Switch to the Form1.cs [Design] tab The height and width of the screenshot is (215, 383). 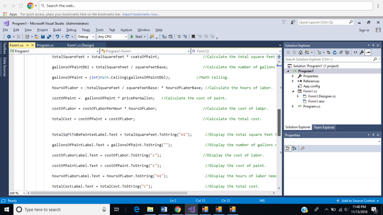pyautogui.click(x=80, y=45)
